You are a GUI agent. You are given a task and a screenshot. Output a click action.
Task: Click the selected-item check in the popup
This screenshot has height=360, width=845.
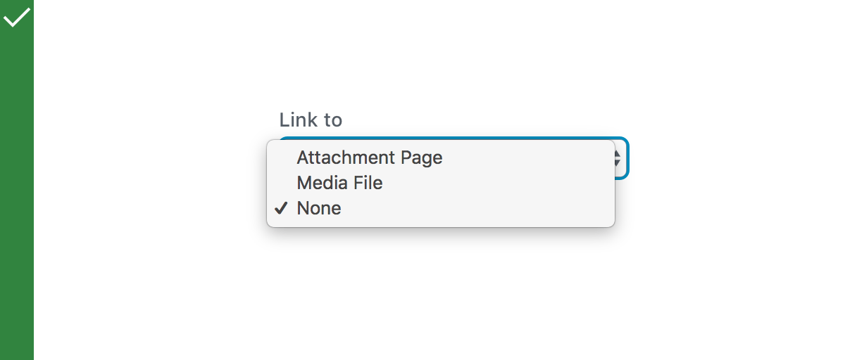[281, 208]
